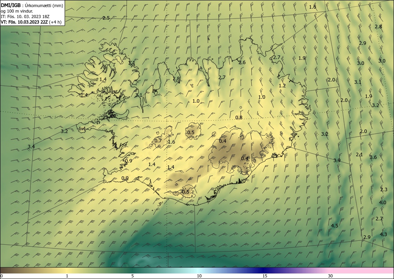Click the color scale label 5
The image size is (394, 279).
click(132, 276)
